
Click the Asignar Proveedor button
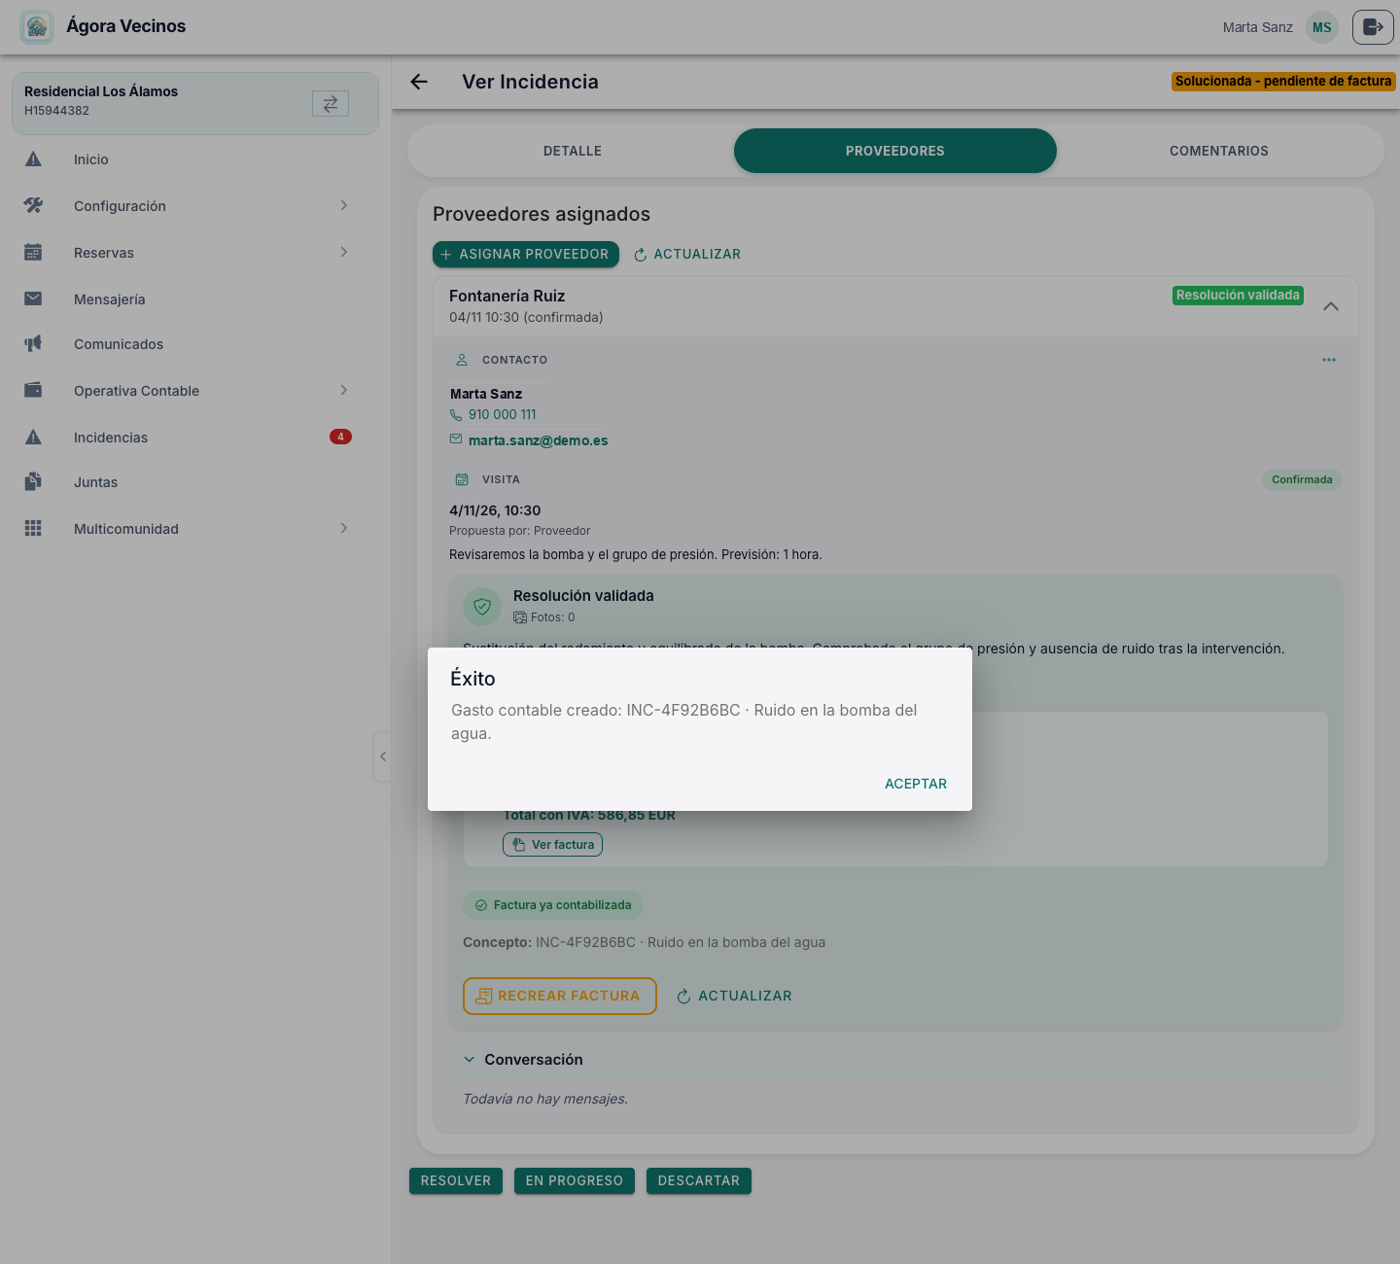point(526,254)
